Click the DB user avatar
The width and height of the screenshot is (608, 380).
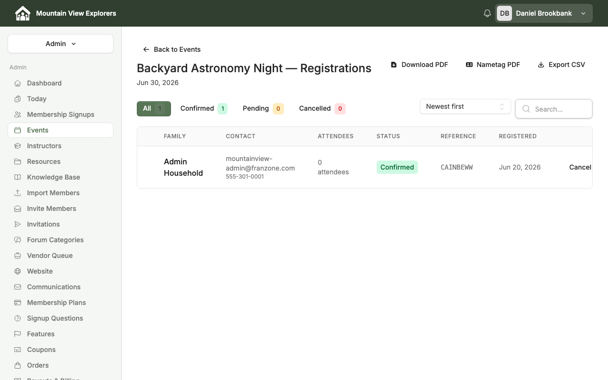click(504, 13)
